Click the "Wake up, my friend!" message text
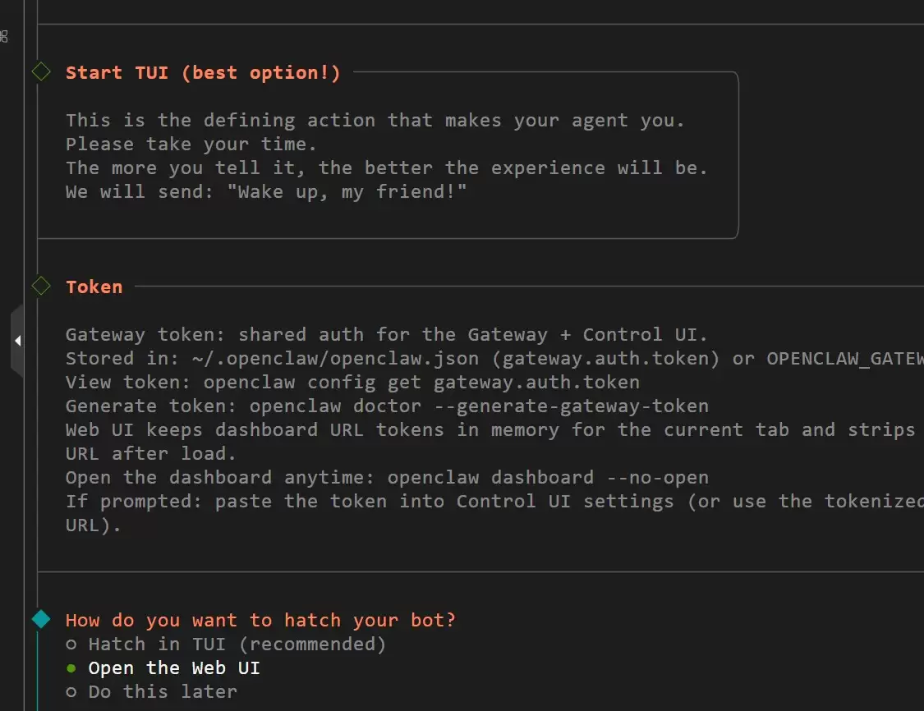 (347, 191)
